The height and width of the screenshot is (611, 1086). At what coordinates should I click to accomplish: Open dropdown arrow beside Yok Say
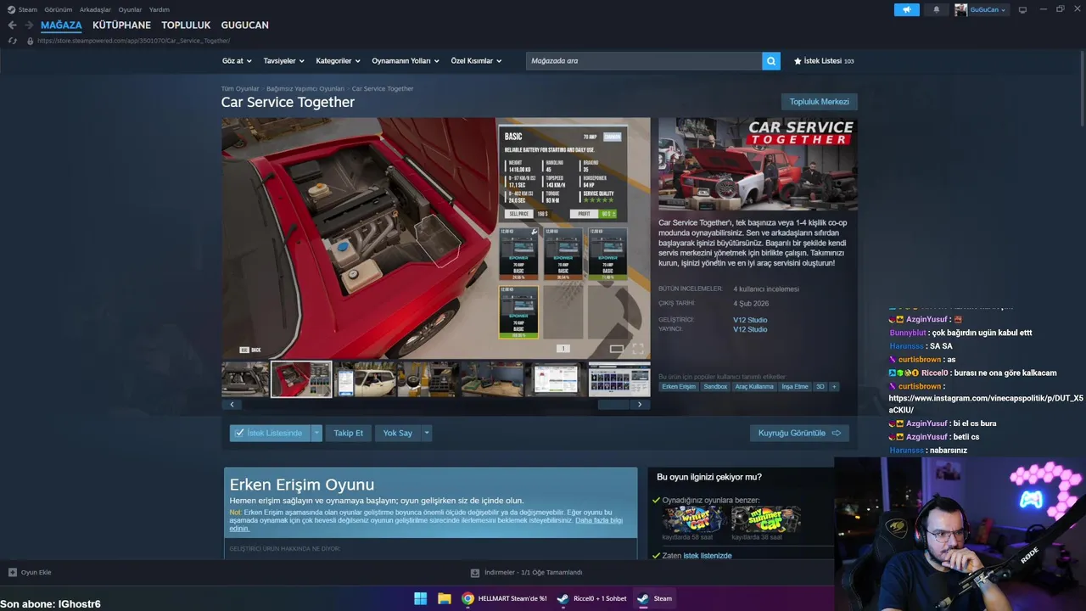click(427, 433)
